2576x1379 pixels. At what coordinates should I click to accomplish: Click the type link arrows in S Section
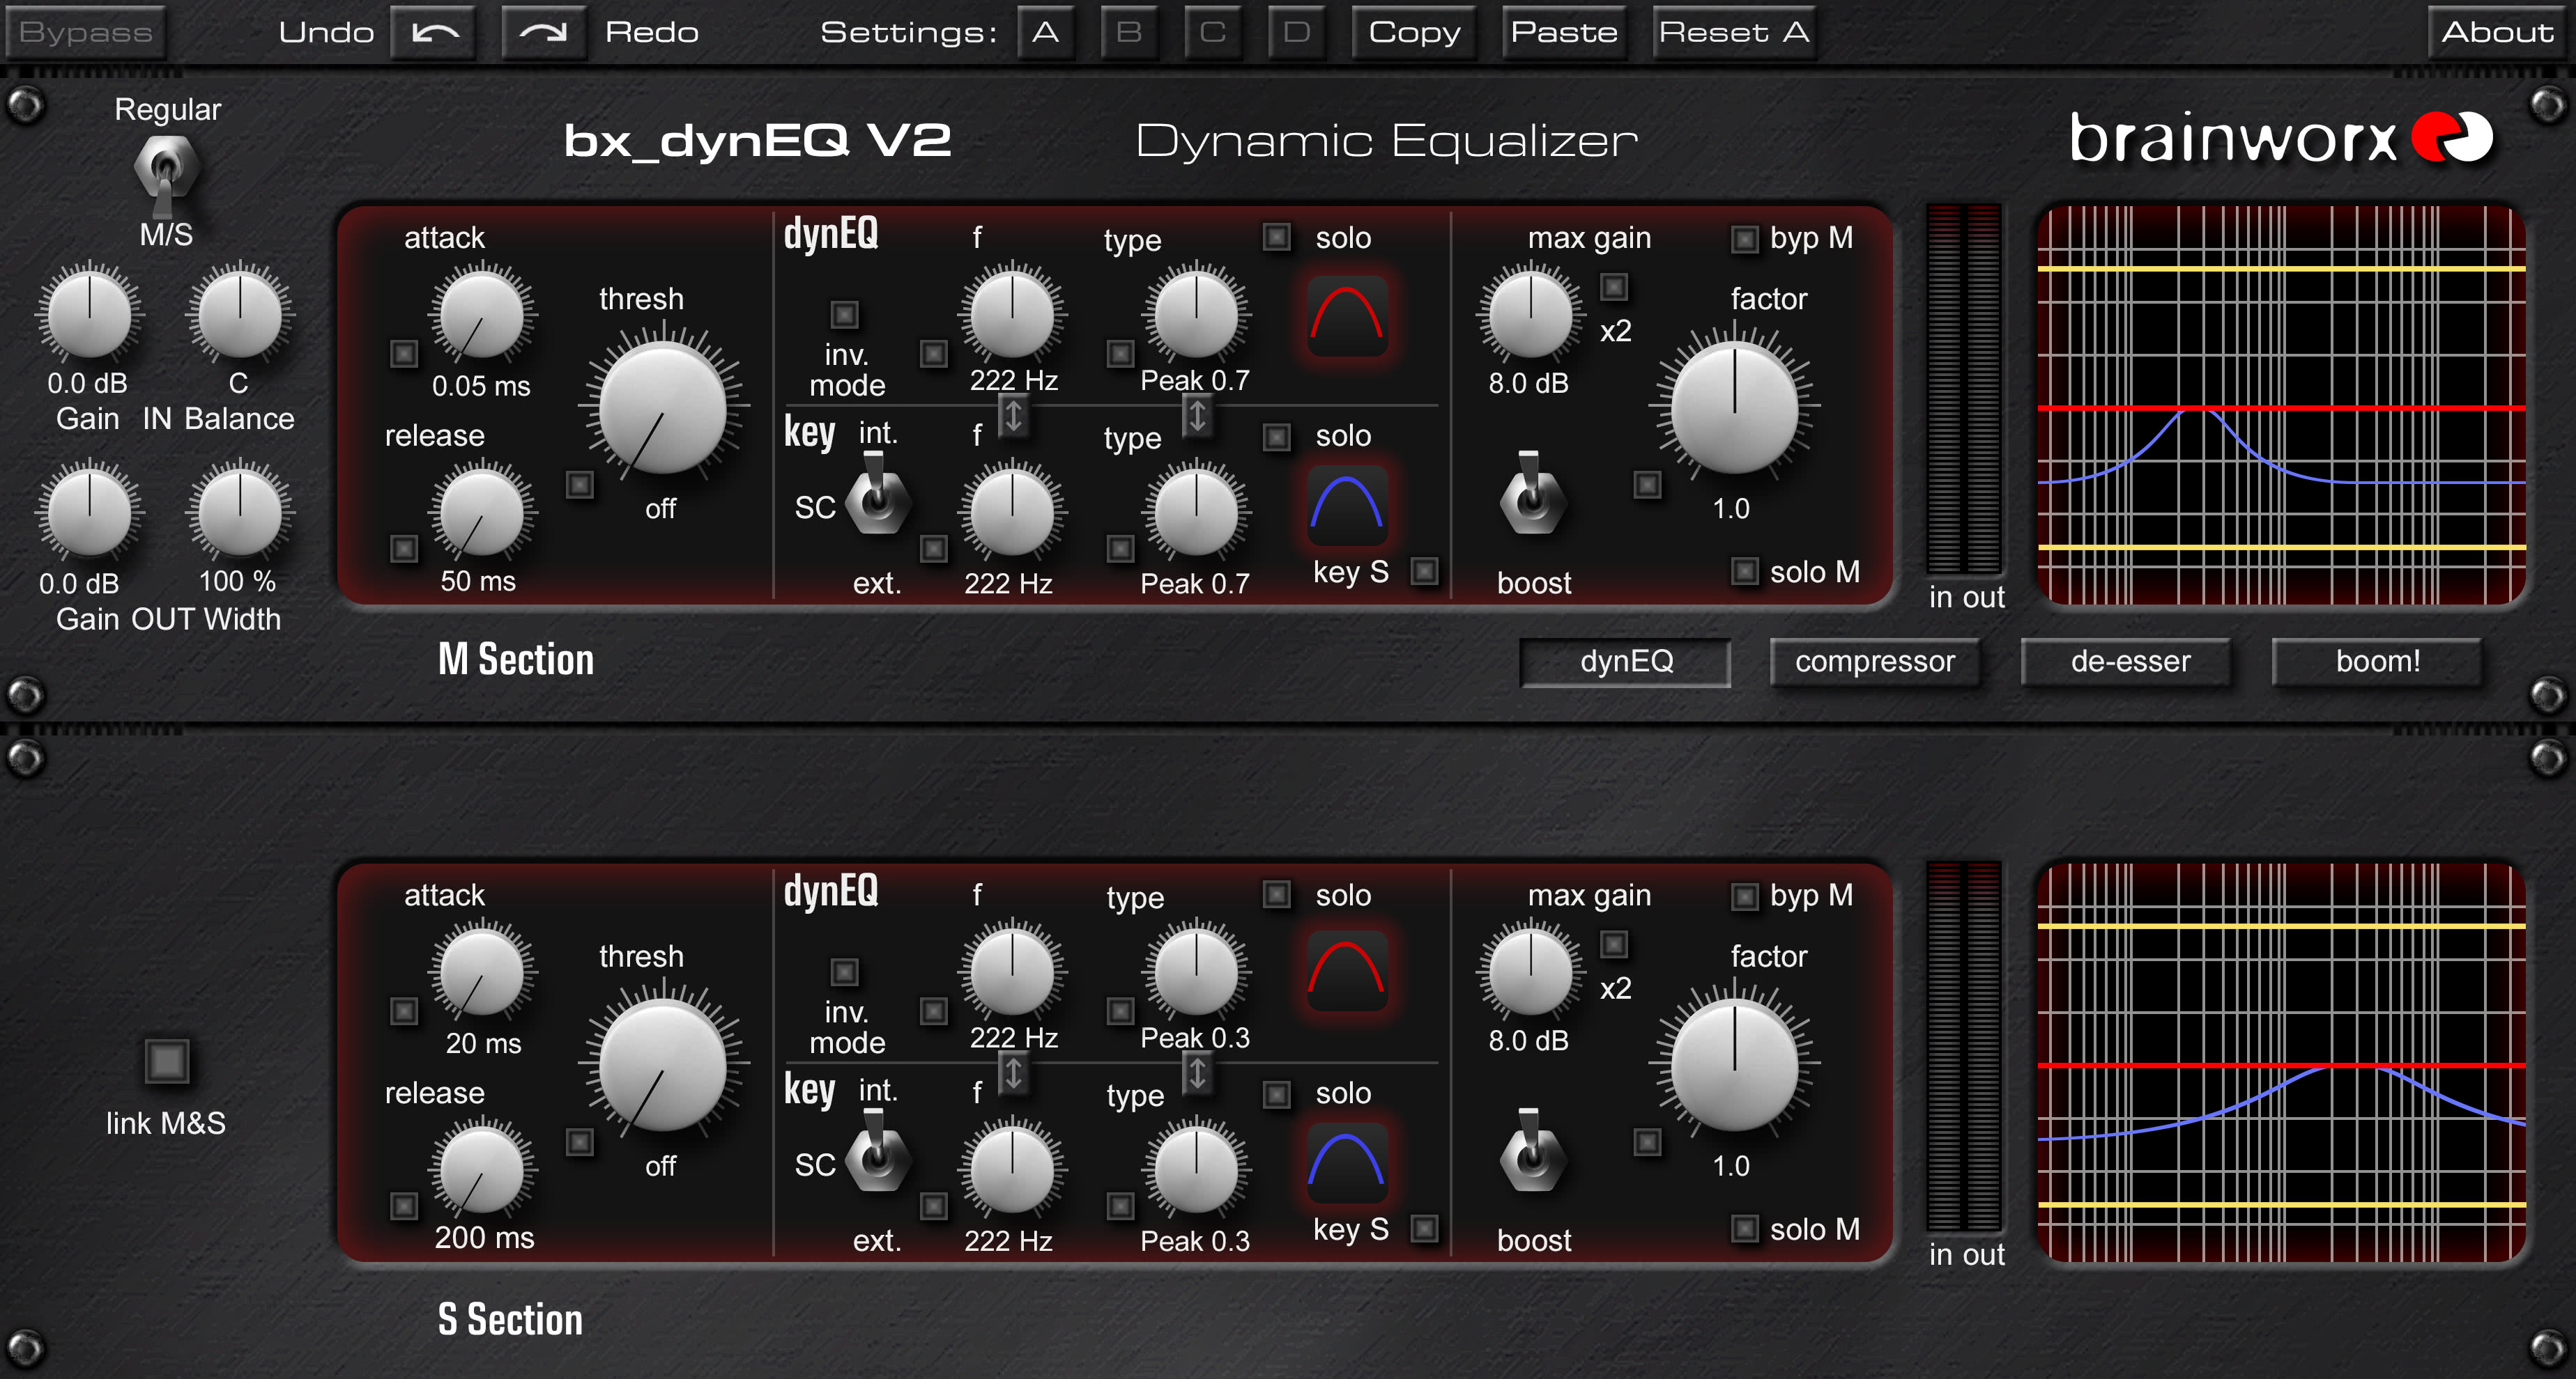1197,1073
